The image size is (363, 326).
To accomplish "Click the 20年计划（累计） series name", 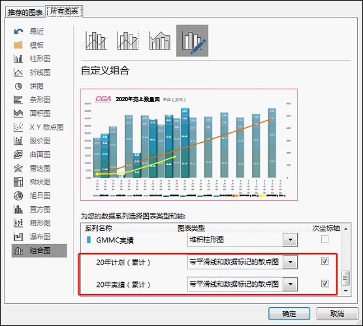I will [x=123, y=262].
